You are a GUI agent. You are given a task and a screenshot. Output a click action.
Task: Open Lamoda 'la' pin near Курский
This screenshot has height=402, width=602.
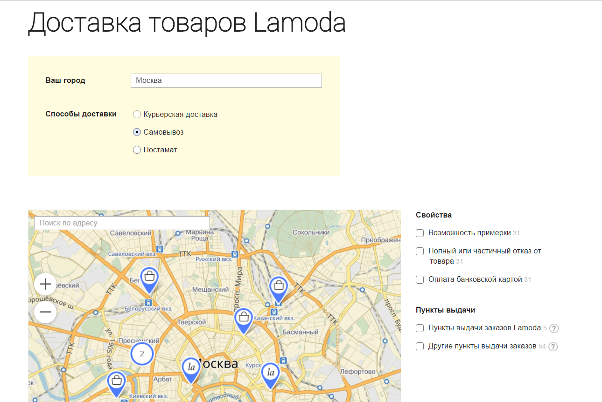point(270,376)
